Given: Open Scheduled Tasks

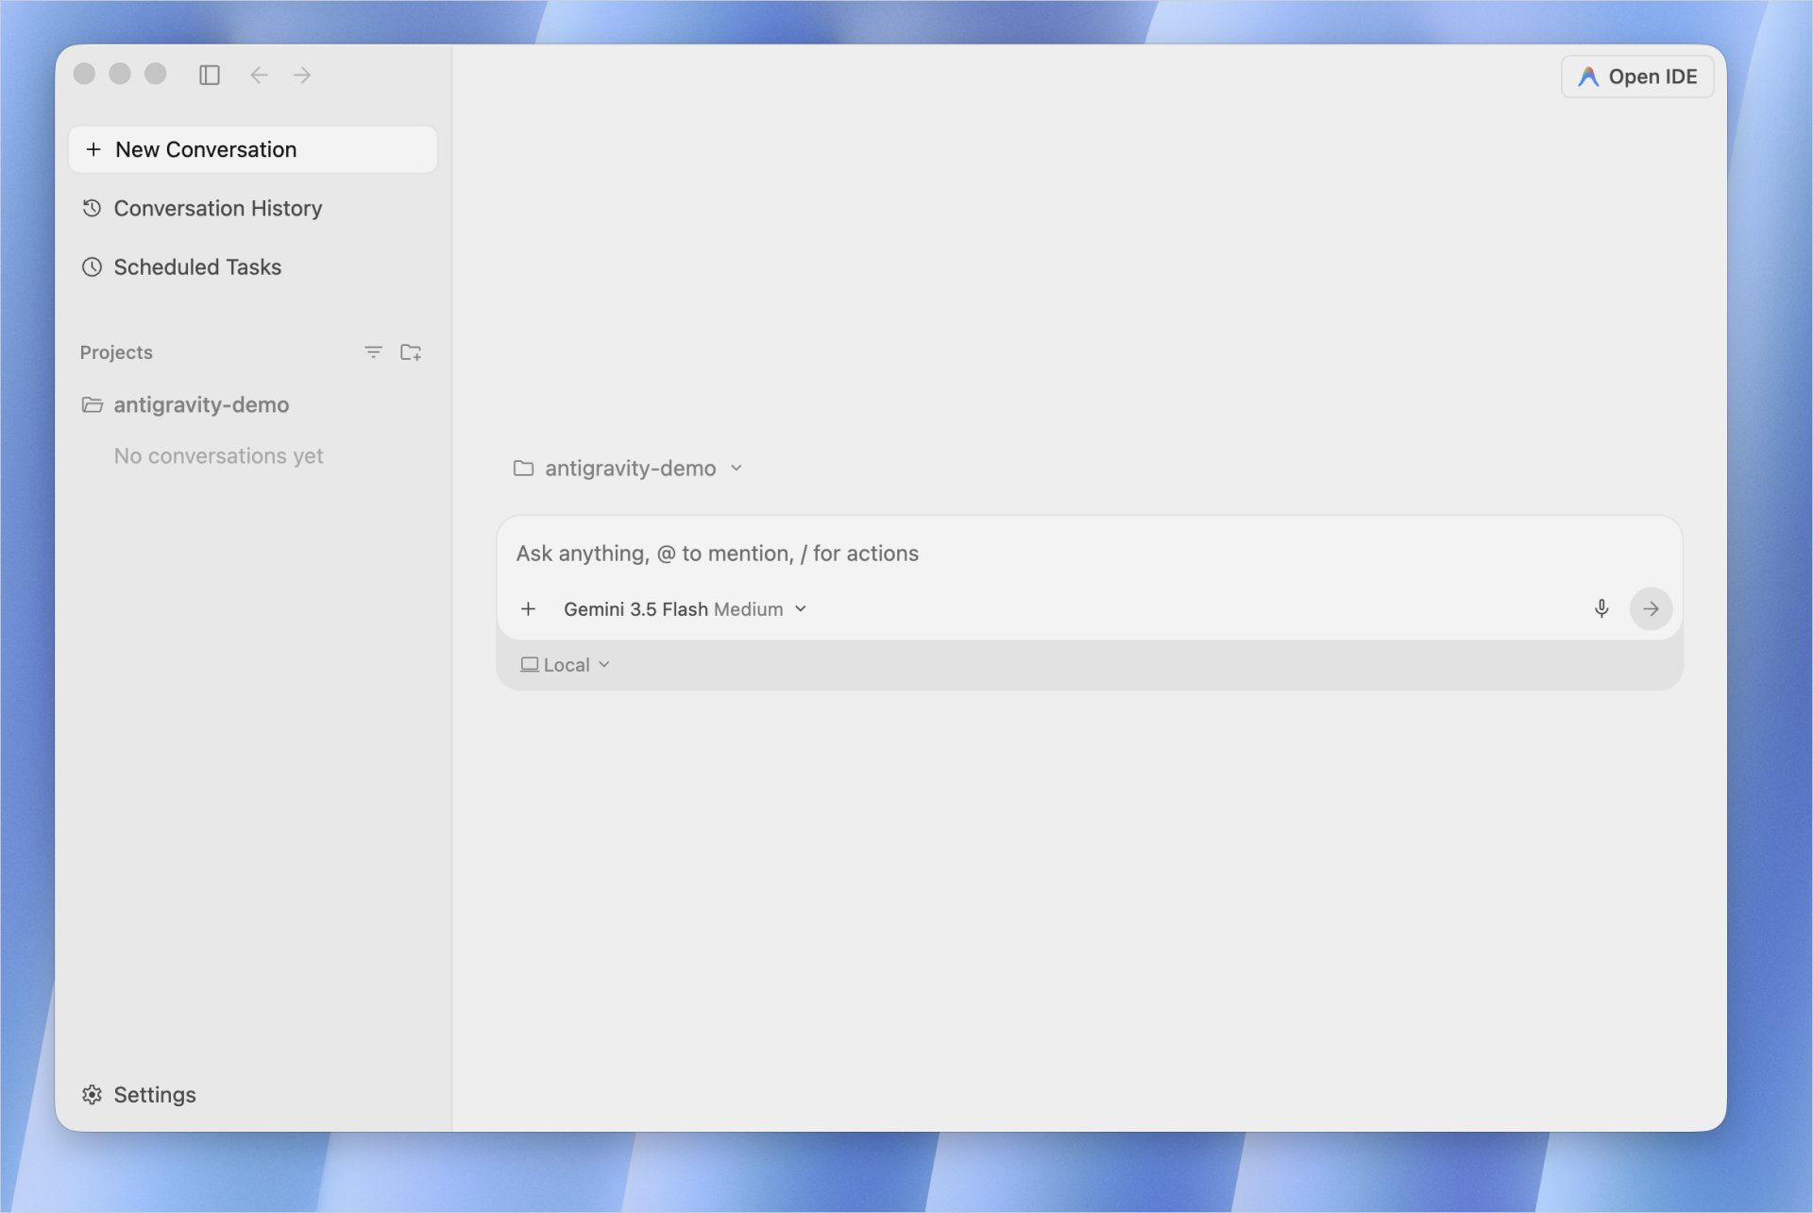Looking at the screenshot, I should pyautogui.click(x=252, y=267).
